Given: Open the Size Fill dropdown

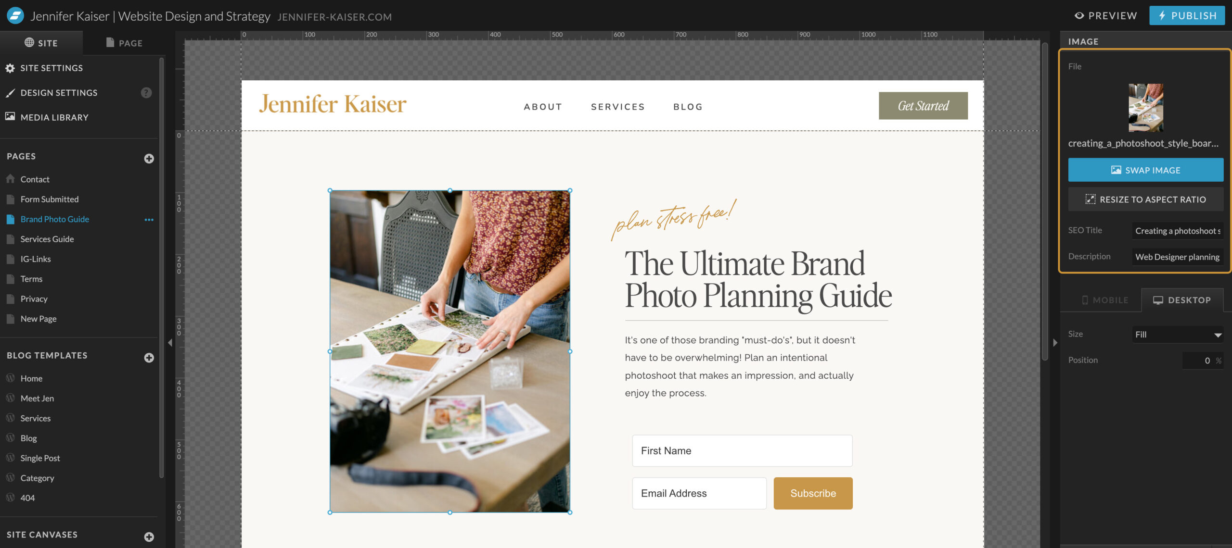Looking at the screenshot, I should click(x=1178, y=335).
